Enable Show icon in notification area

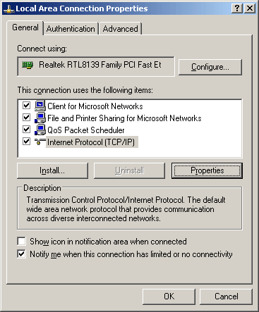pos(21,241)
